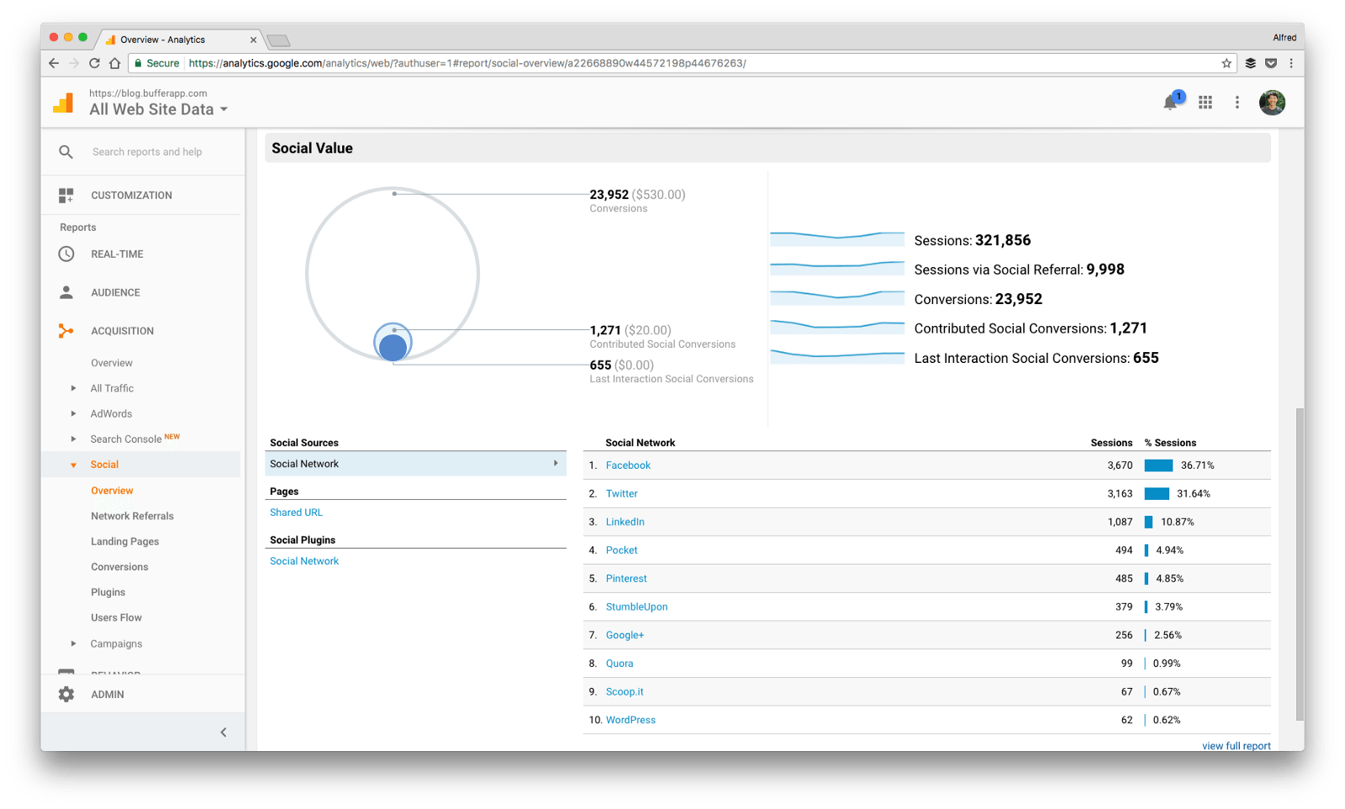The height and width of the screenshot is (809, 1345).
Task: Click the view full report link
Action: pyautogui.click(x=1236, y=746)
